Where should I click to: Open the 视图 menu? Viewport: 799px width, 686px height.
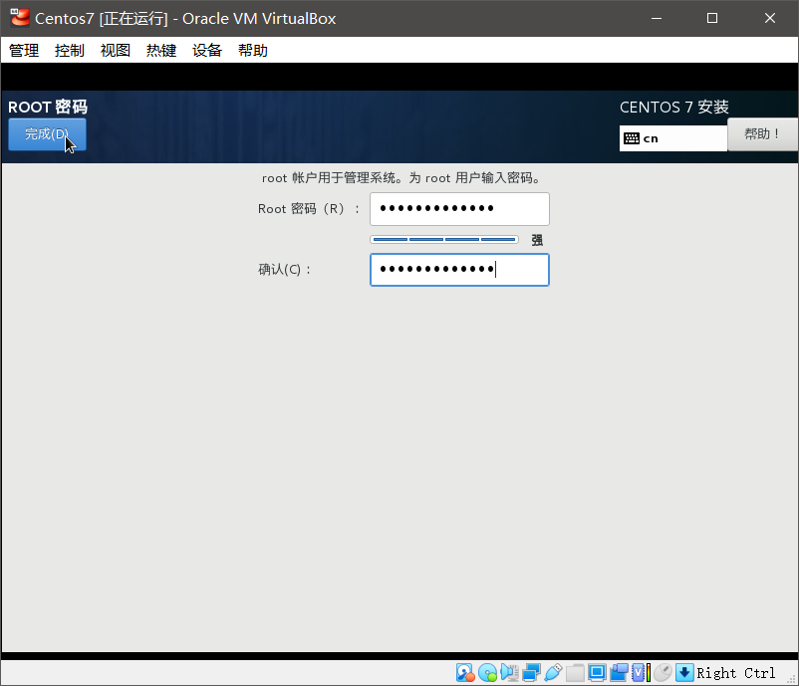[x=116, y=50]
